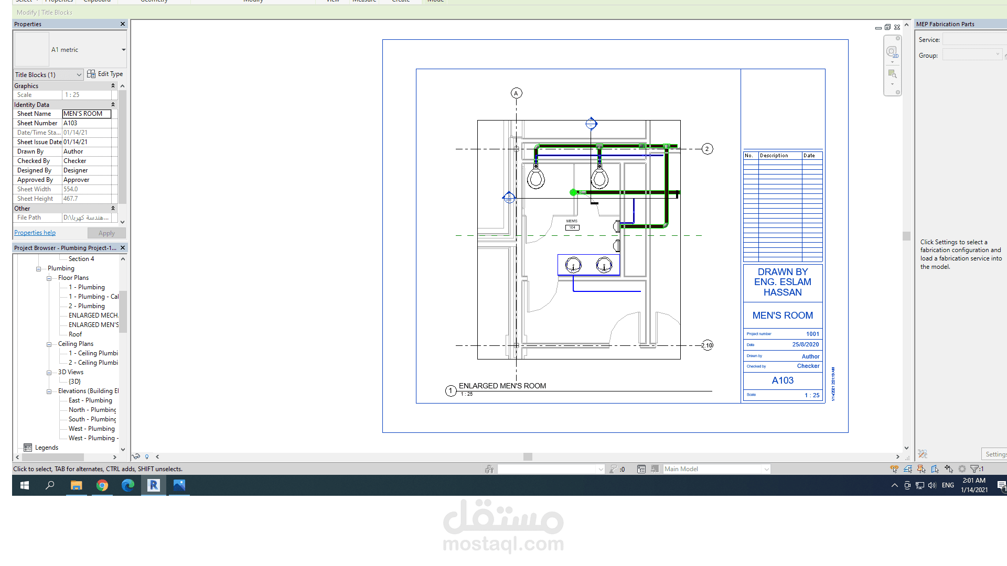Screen dimensions: 1007x566
Task: Select the South - Plumbing elevation view
Action: point(92,419)
